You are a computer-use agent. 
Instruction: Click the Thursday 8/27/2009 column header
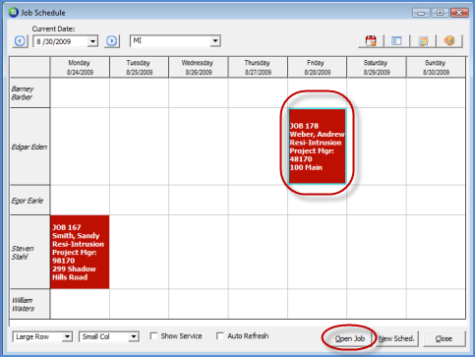(x=258, y=67)
